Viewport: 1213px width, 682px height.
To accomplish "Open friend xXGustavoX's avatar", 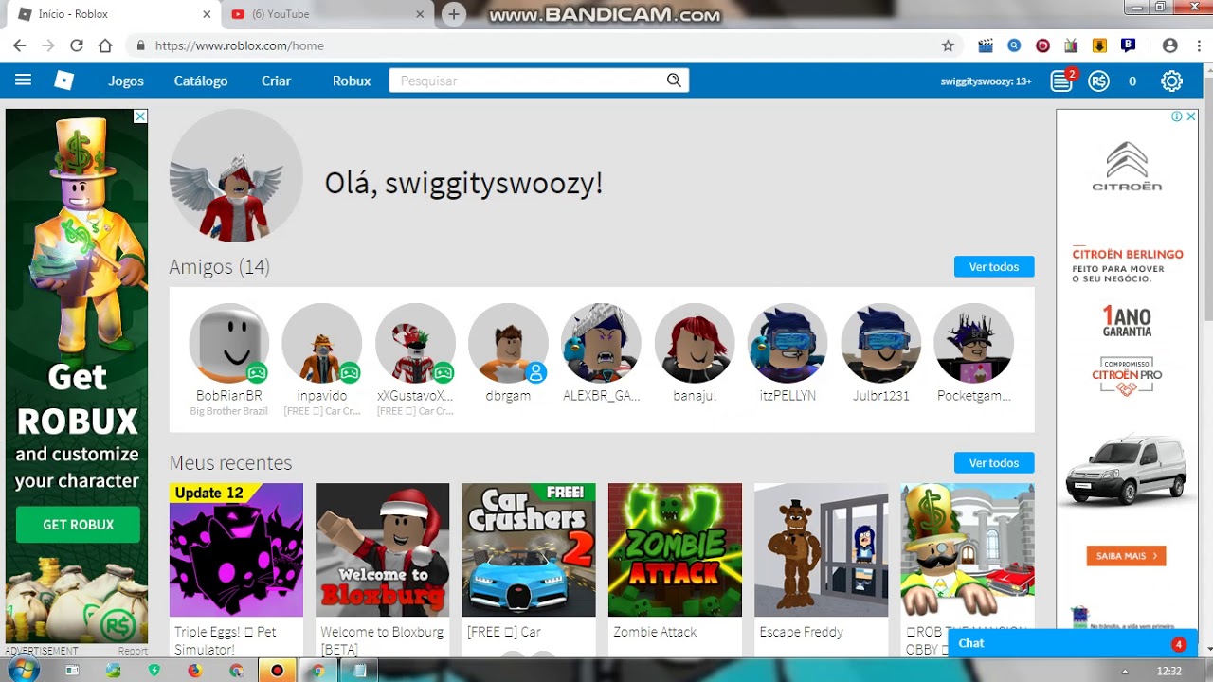I will pos(415,343).
